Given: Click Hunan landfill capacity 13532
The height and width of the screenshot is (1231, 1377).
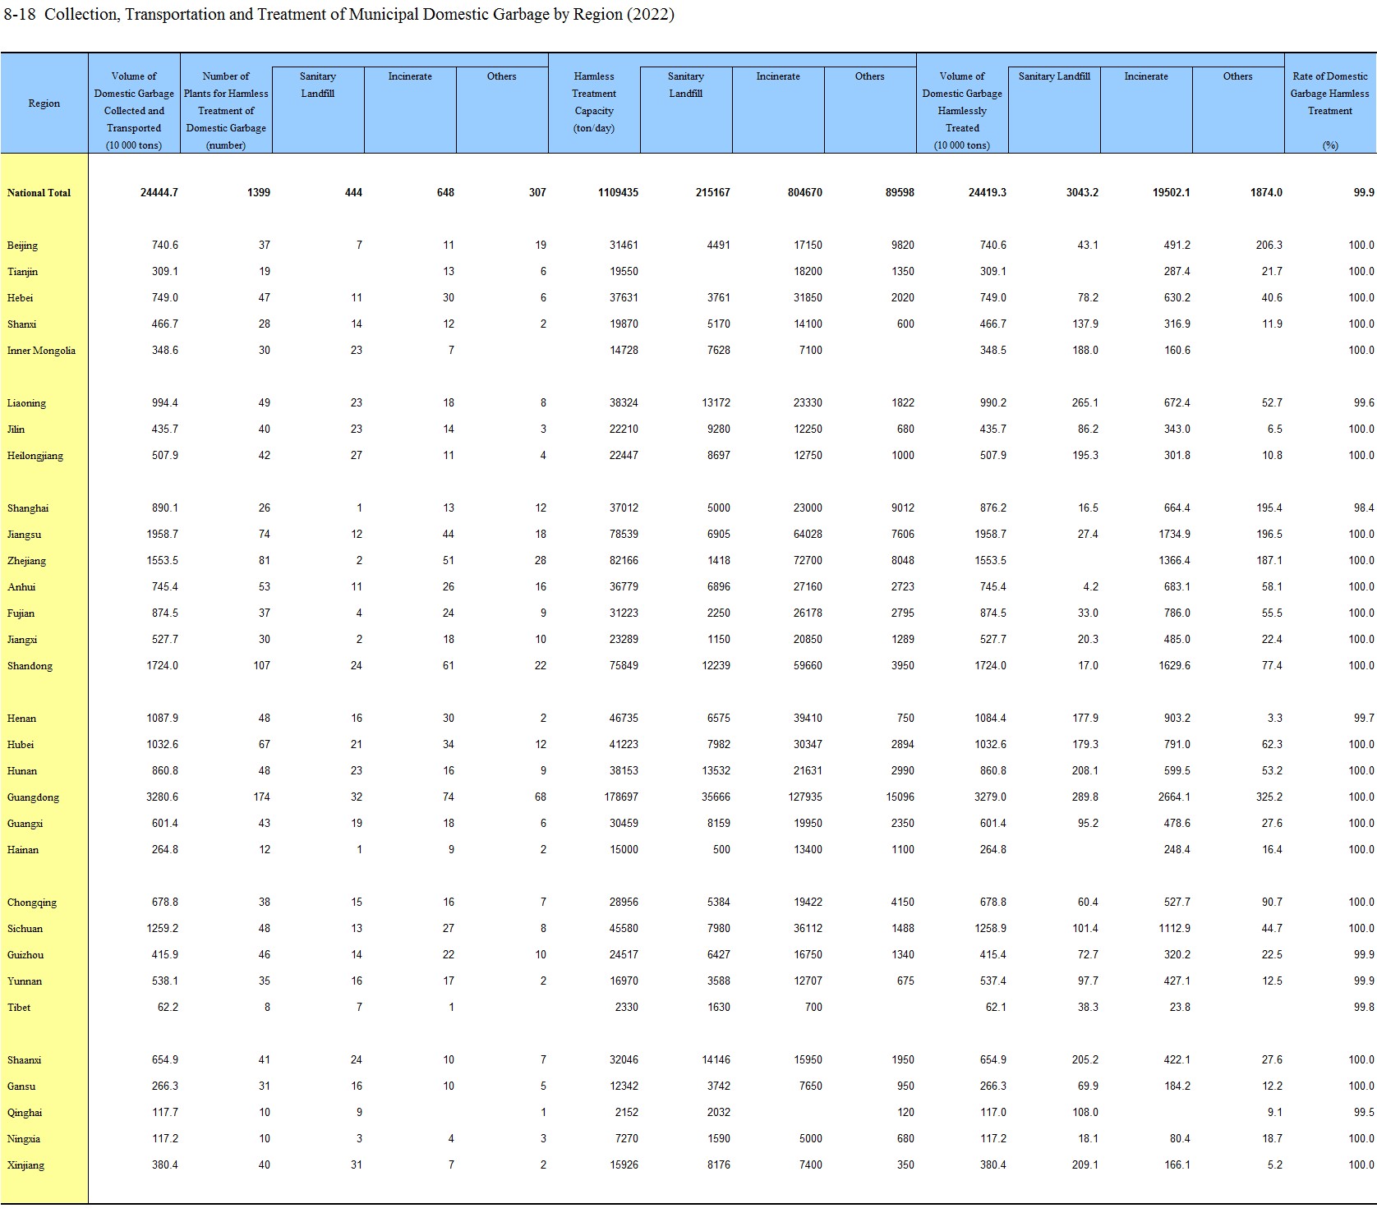Looking at the screenshot, I should 716,771.
